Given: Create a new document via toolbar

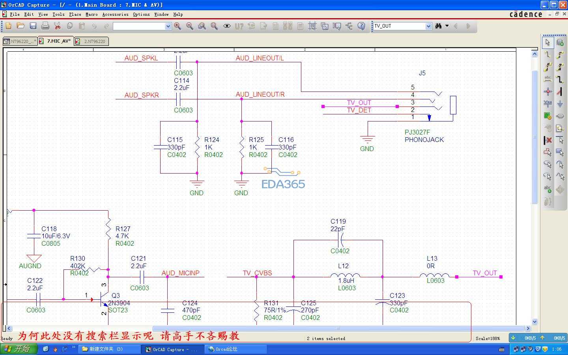Looking at the screenshot, I should point(8,26).
